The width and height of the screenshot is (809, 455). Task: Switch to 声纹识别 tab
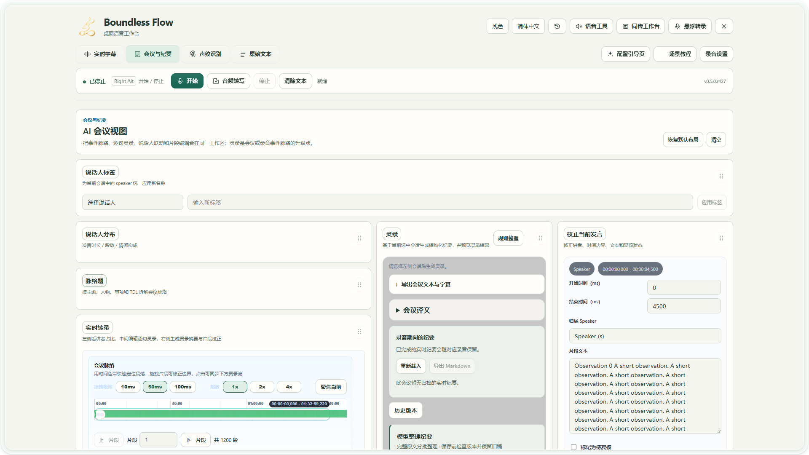205,54
